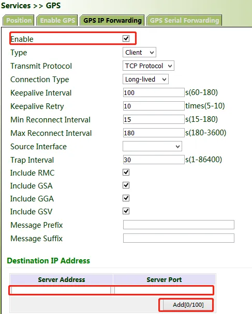This screenshot has width=252, height=314.
Task: Select the Max Reconnect Interval field
Action: (x=154, y=133)
